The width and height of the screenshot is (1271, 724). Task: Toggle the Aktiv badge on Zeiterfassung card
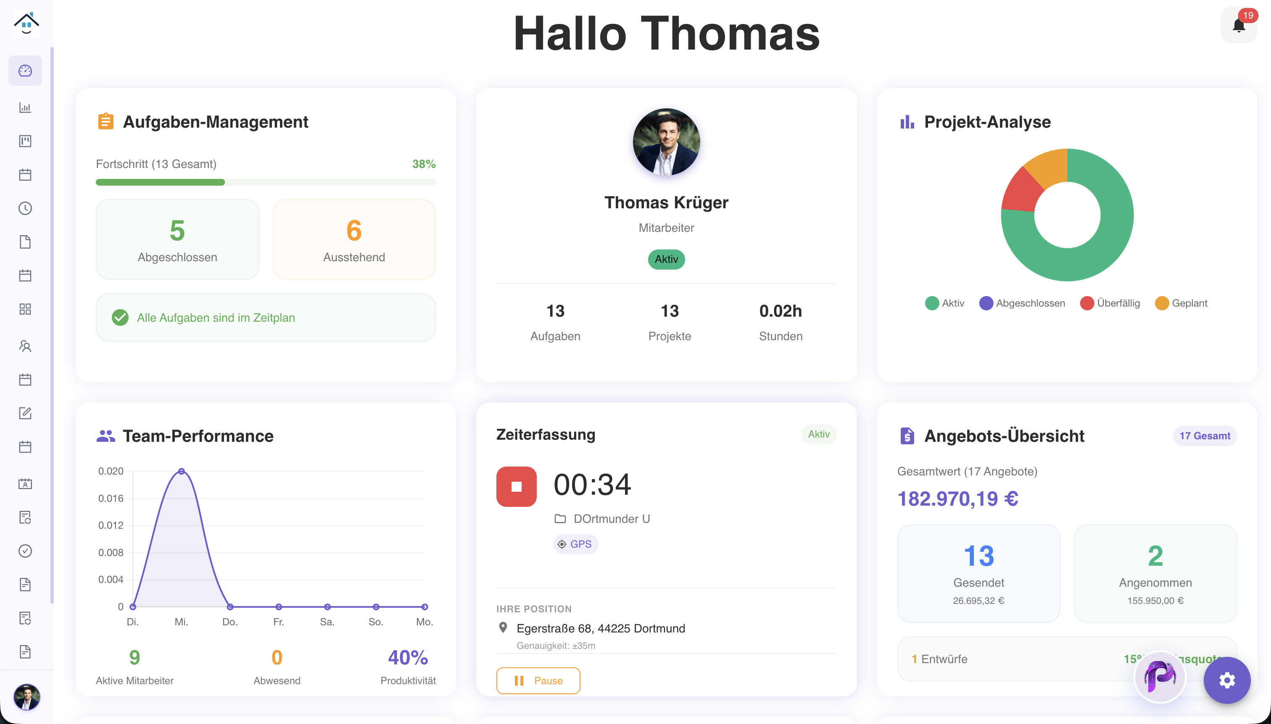tap(818, 434)
